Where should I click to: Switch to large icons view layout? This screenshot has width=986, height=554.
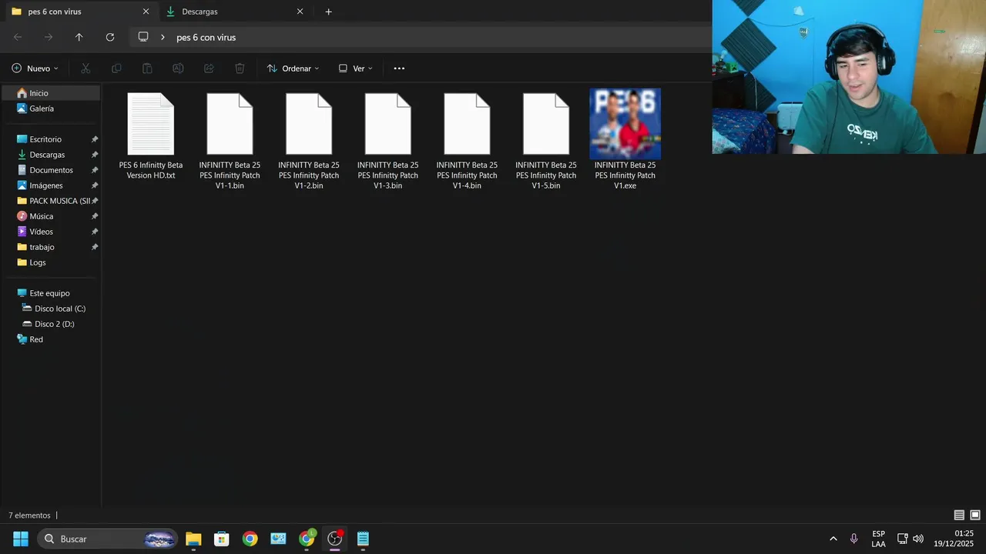975,516
